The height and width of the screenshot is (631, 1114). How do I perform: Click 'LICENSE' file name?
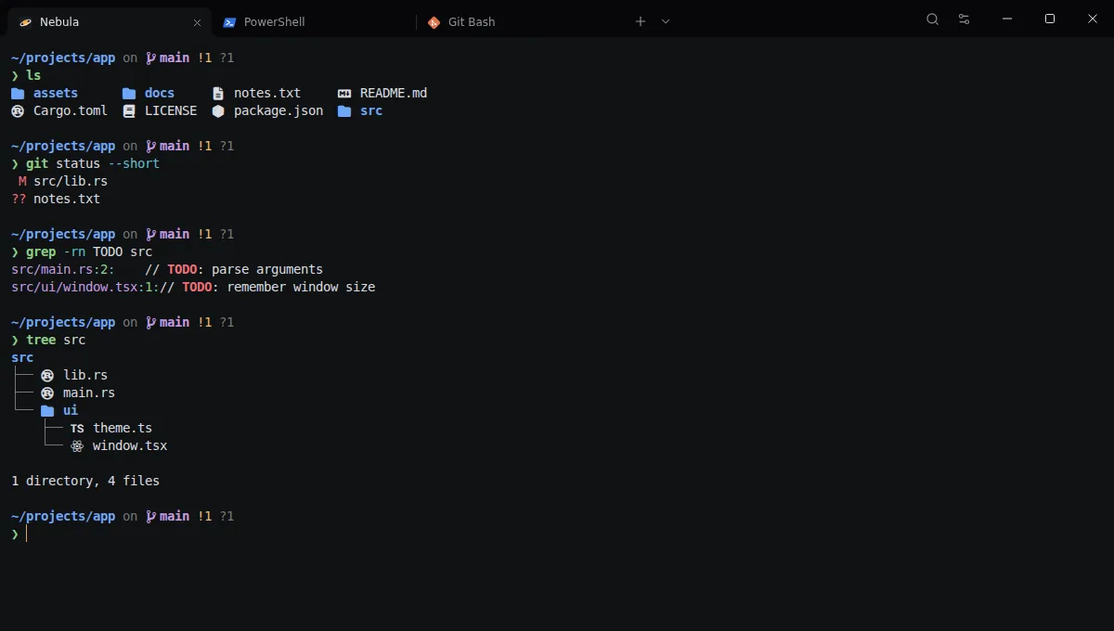click(171, 110)
